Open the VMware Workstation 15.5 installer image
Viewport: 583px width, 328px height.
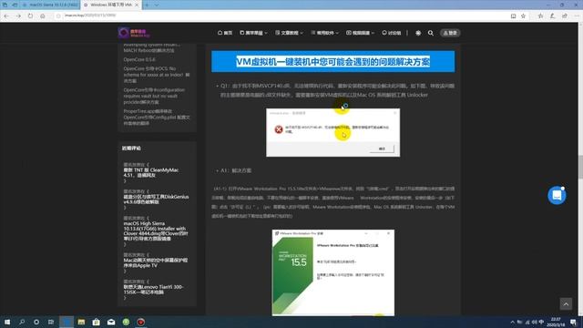333,272
